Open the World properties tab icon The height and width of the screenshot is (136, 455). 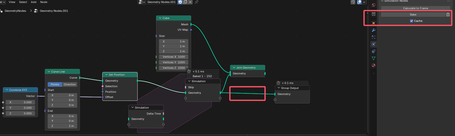[374, 5]
